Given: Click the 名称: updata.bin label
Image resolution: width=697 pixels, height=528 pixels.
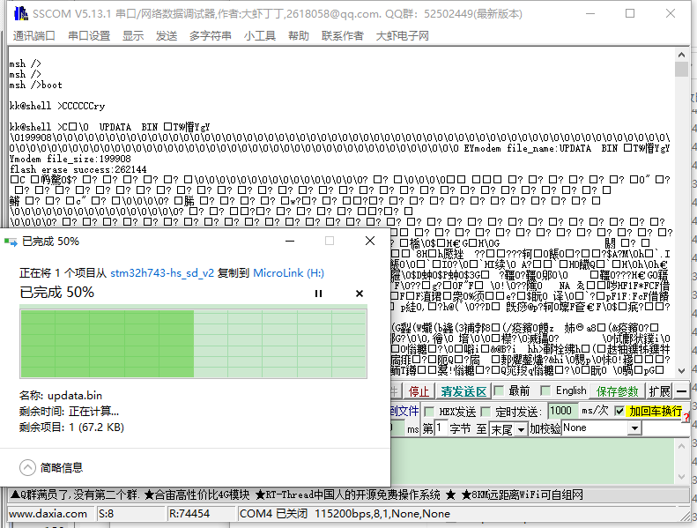Looking at the screenshot, I should 61,396.
